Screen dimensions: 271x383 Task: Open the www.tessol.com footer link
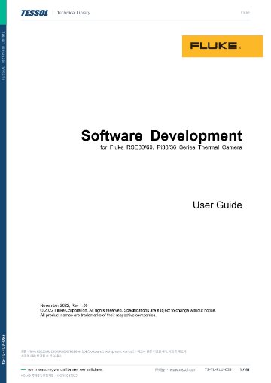[x=183, y=369]
